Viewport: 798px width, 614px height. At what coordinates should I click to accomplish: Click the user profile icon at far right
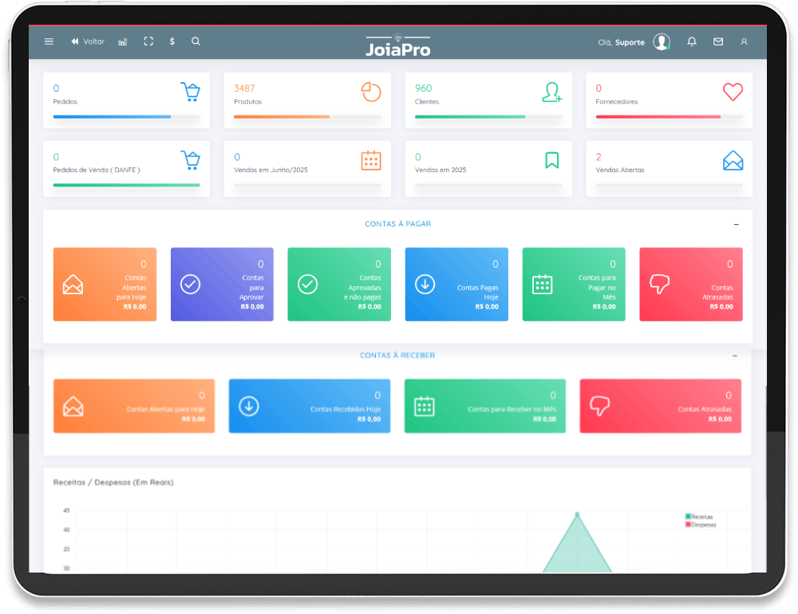click(x=744, y=41)
